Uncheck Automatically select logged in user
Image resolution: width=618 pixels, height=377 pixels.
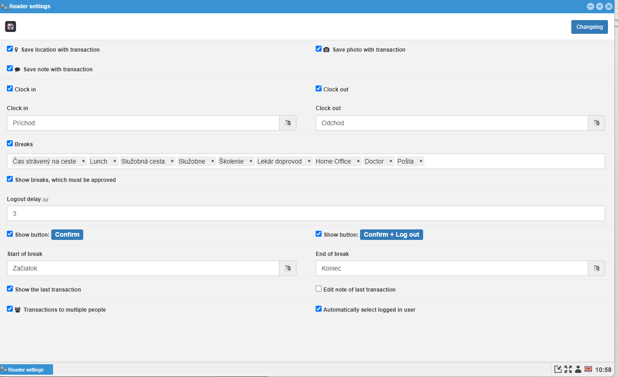[x=318, y=308]
